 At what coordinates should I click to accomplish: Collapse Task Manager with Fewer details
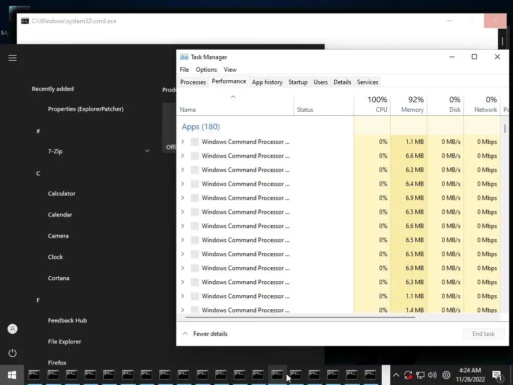(x=205, y=333)
